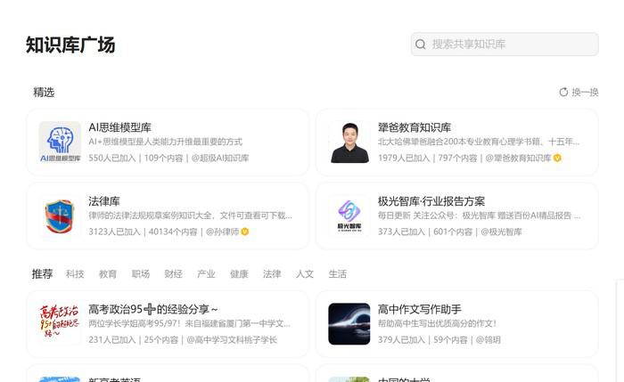Viewport: 624px width, 382px height.
Task: Open the 犟爸教育知识库 title
Action: pyautogui.click(x=415, y=127)
